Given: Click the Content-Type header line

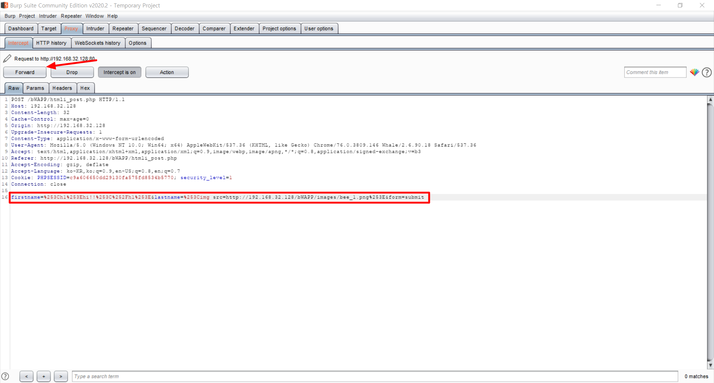Looking at the screenshot, I should pos(87,139).
